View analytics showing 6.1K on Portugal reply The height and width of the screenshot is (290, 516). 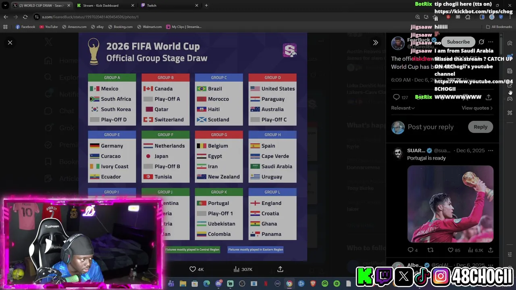476,250
